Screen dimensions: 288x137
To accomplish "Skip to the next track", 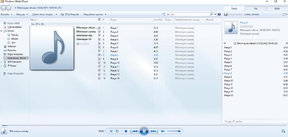I will (153, 131).
